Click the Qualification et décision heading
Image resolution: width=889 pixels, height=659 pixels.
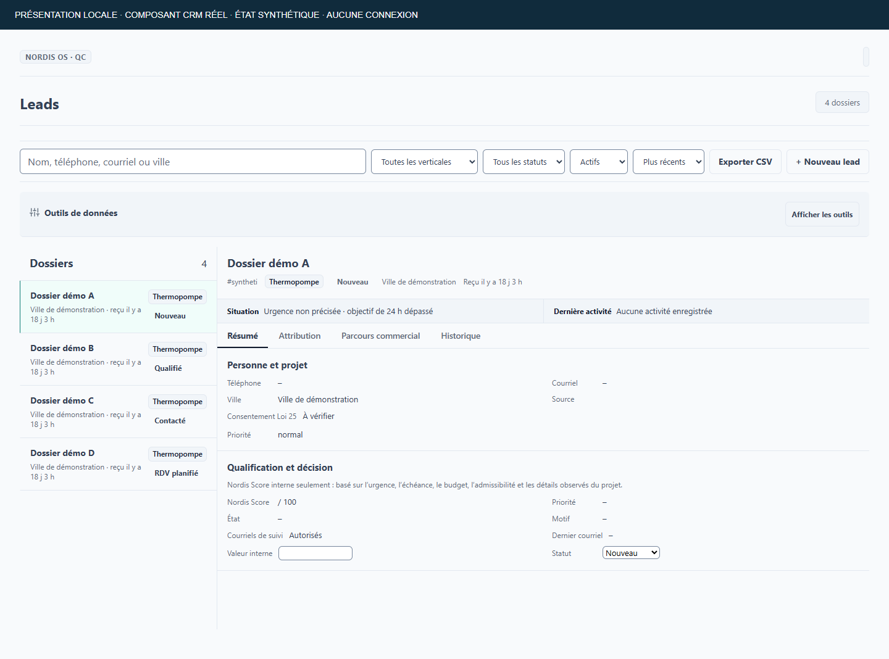coord(280,468)
